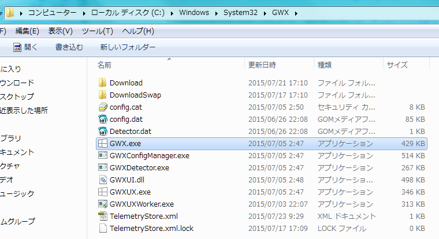Click the GWXUX.exe Windows logo icon

103,192
